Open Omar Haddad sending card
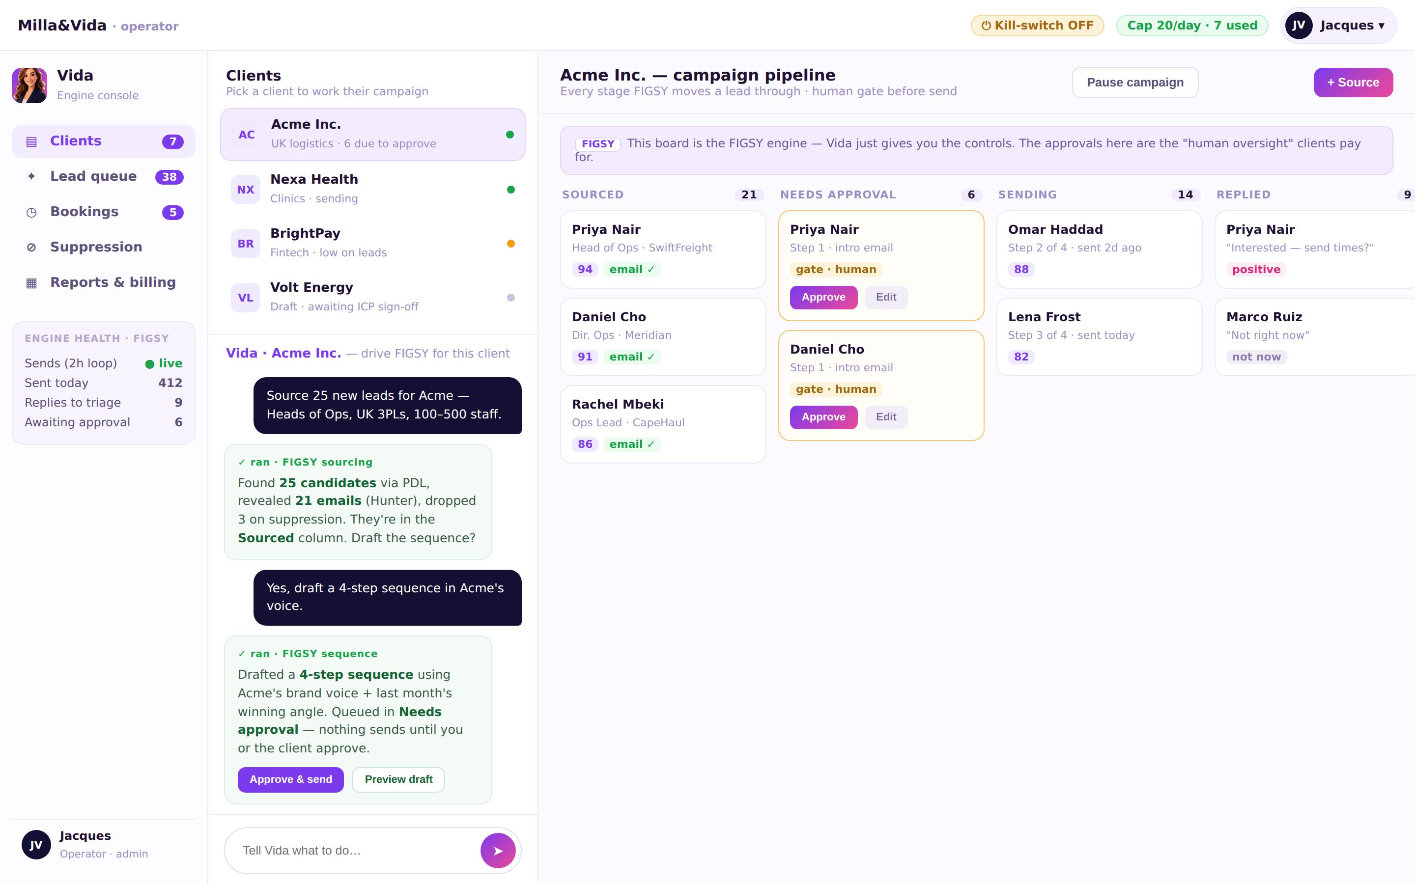 [1099, 249]
